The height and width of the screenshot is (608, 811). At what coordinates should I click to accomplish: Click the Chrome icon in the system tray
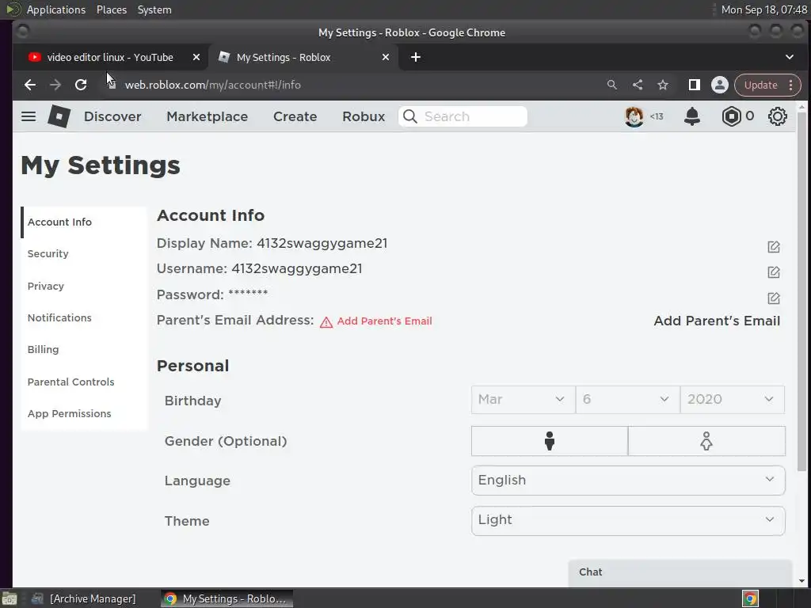[750, 598]
